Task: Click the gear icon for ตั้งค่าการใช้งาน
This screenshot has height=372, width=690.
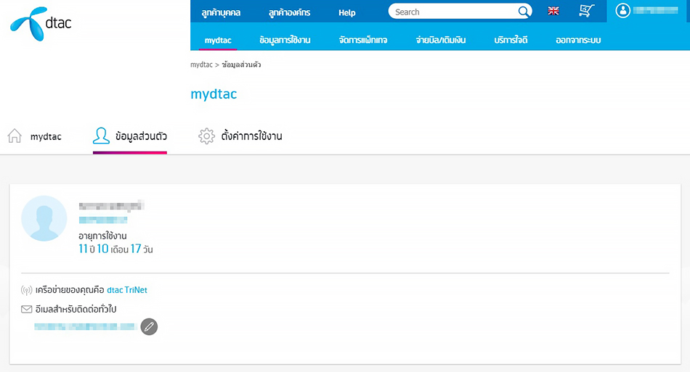Action: tap(206, 136)
